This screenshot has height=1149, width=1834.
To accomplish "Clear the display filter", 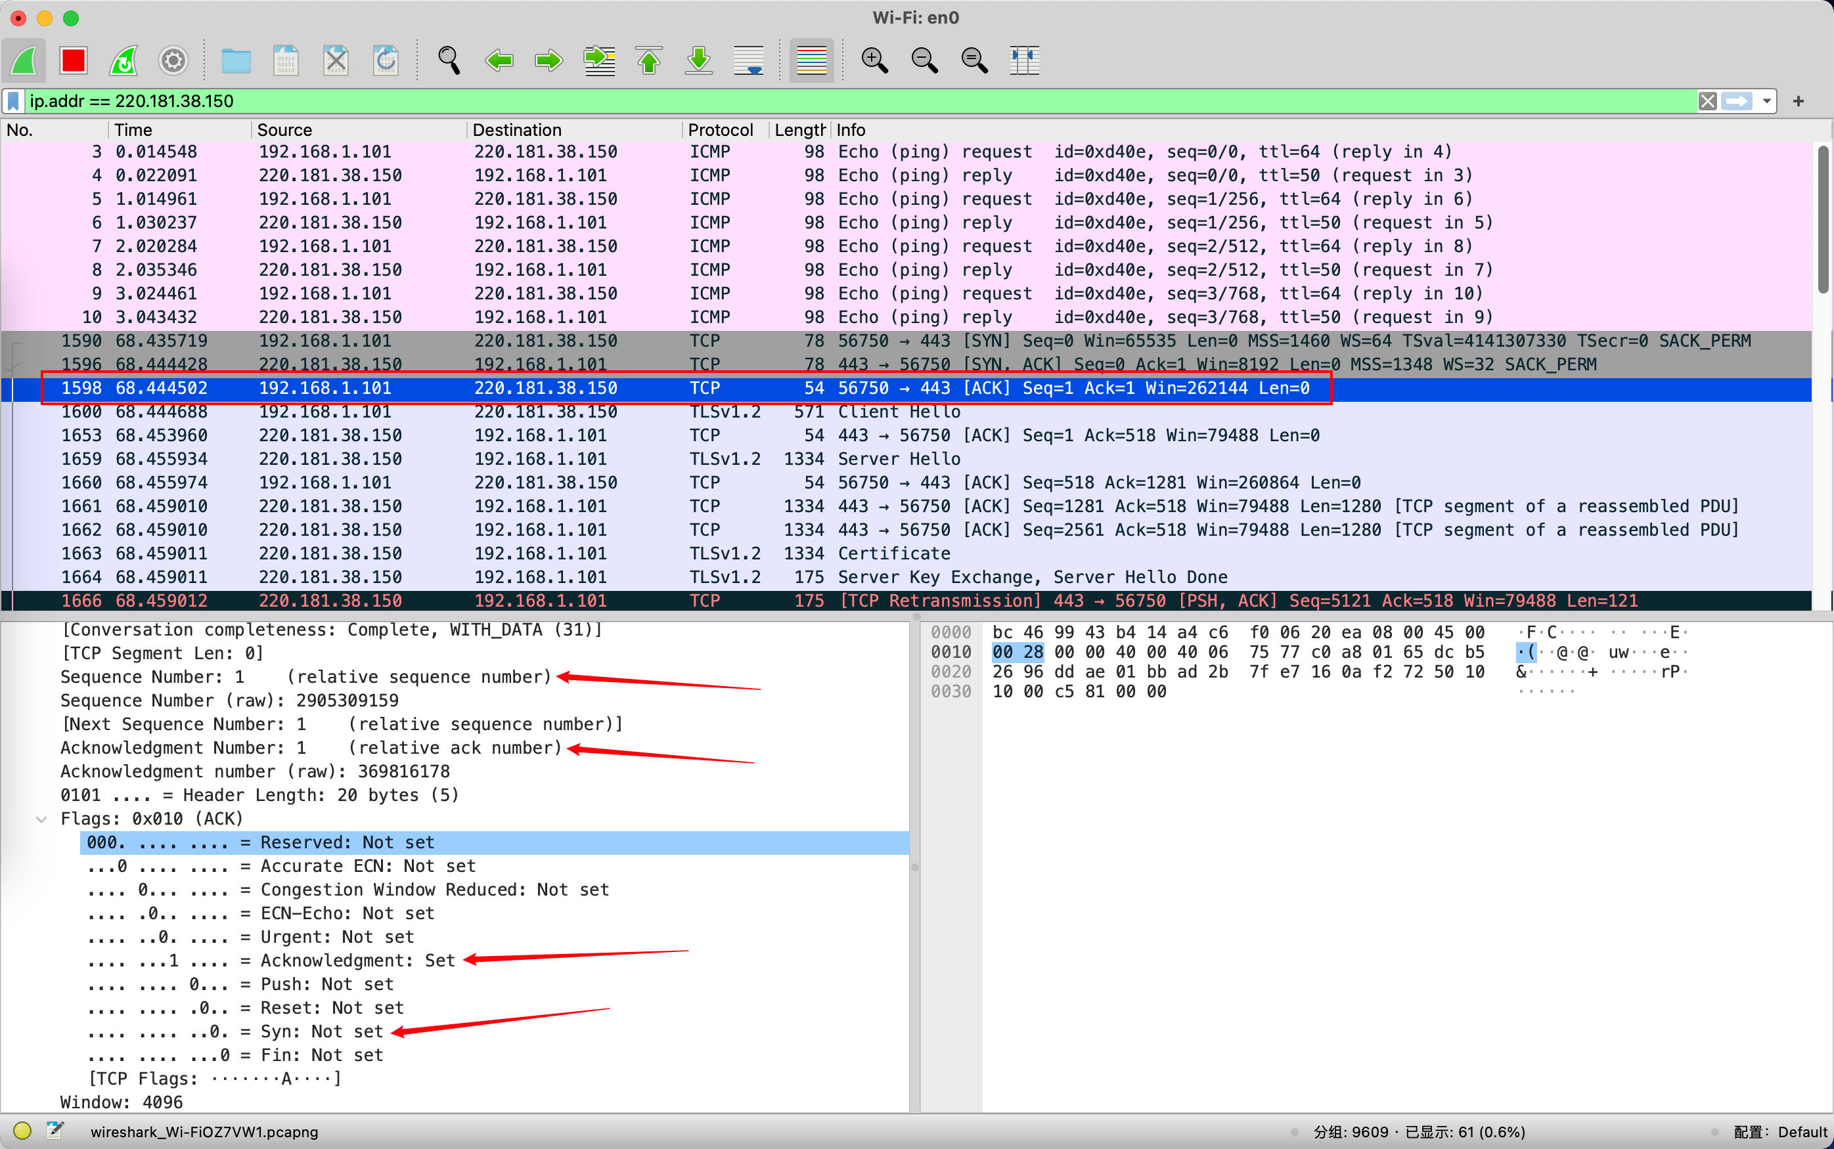I will tap(1707, 101).
